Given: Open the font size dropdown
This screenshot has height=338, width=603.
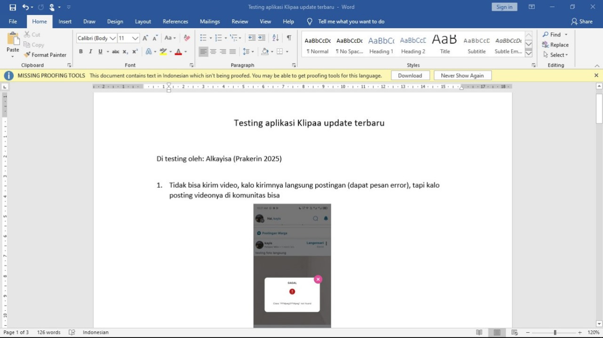Looking at the screenshot, I should pyautogui.click(x=135, y=38).
